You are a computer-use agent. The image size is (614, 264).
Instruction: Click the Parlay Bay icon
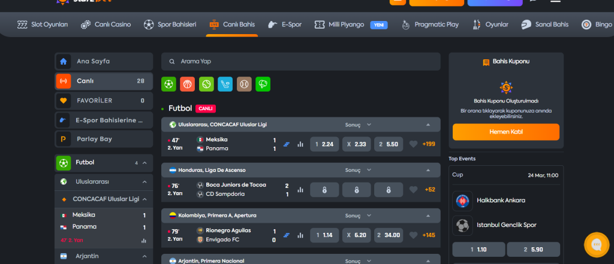(64, 139)
